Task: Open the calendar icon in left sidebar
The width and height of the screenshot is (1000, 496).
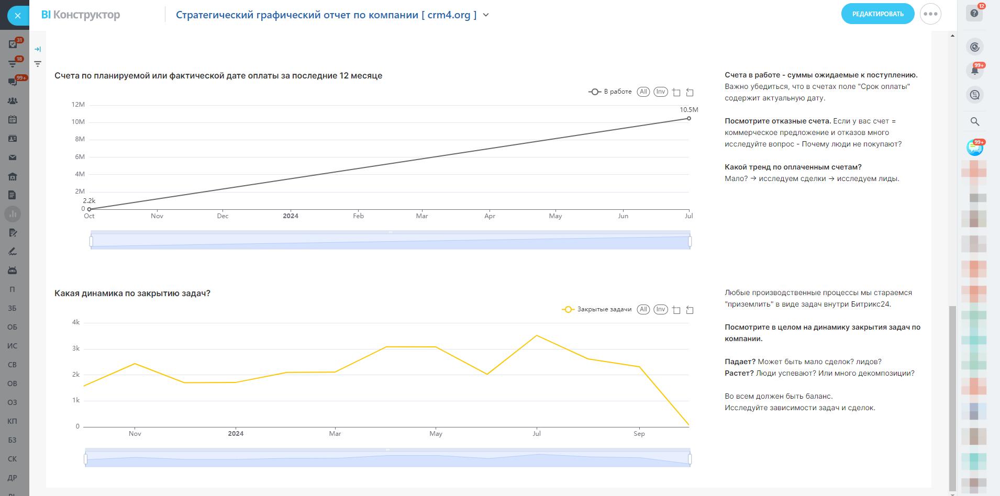Action: (x=13, y=120)
